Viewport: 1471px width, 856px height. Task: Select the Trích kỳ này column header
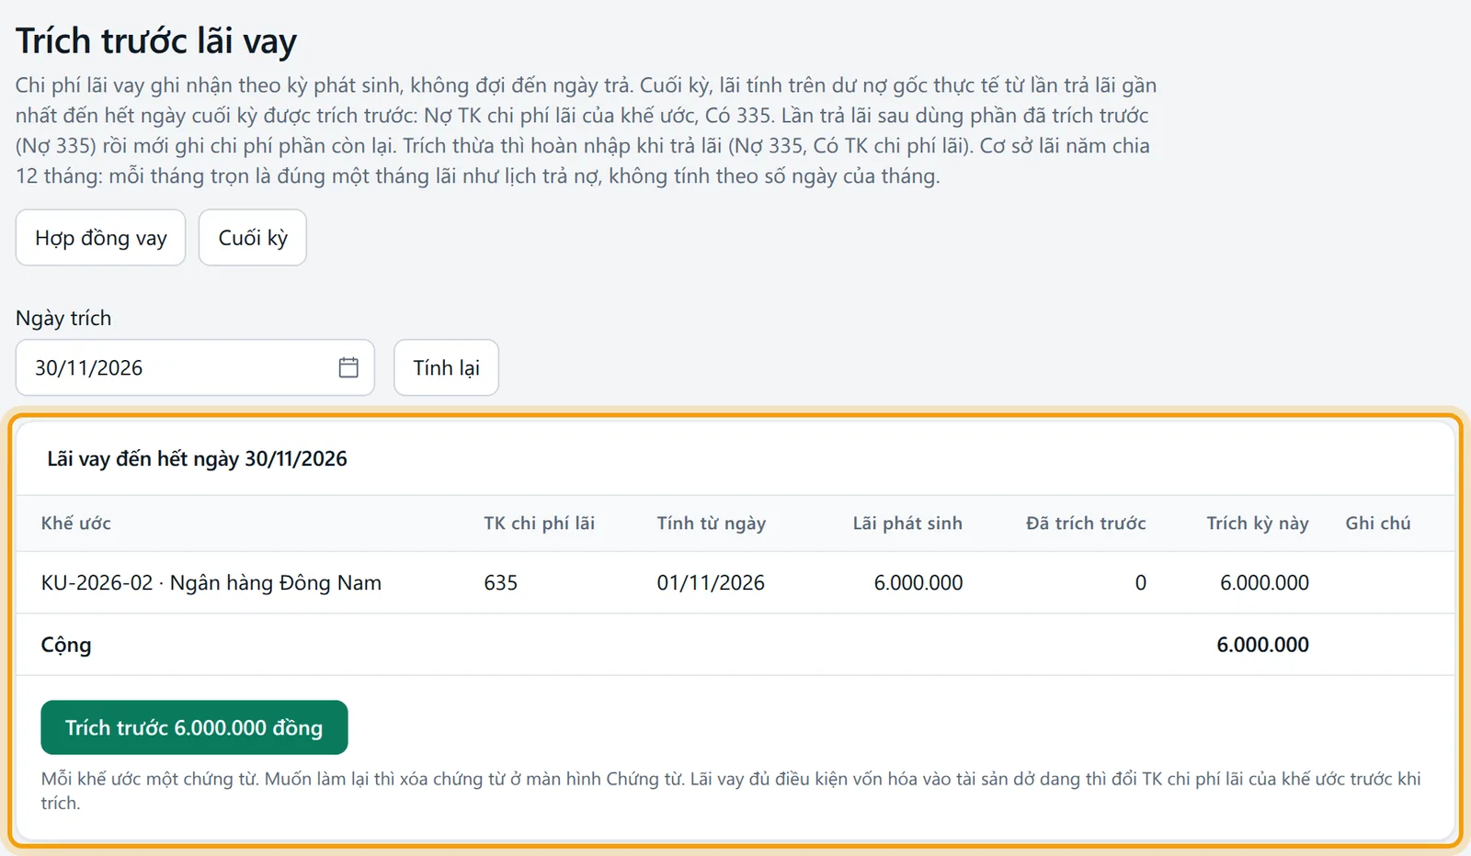click(1257, 524)
